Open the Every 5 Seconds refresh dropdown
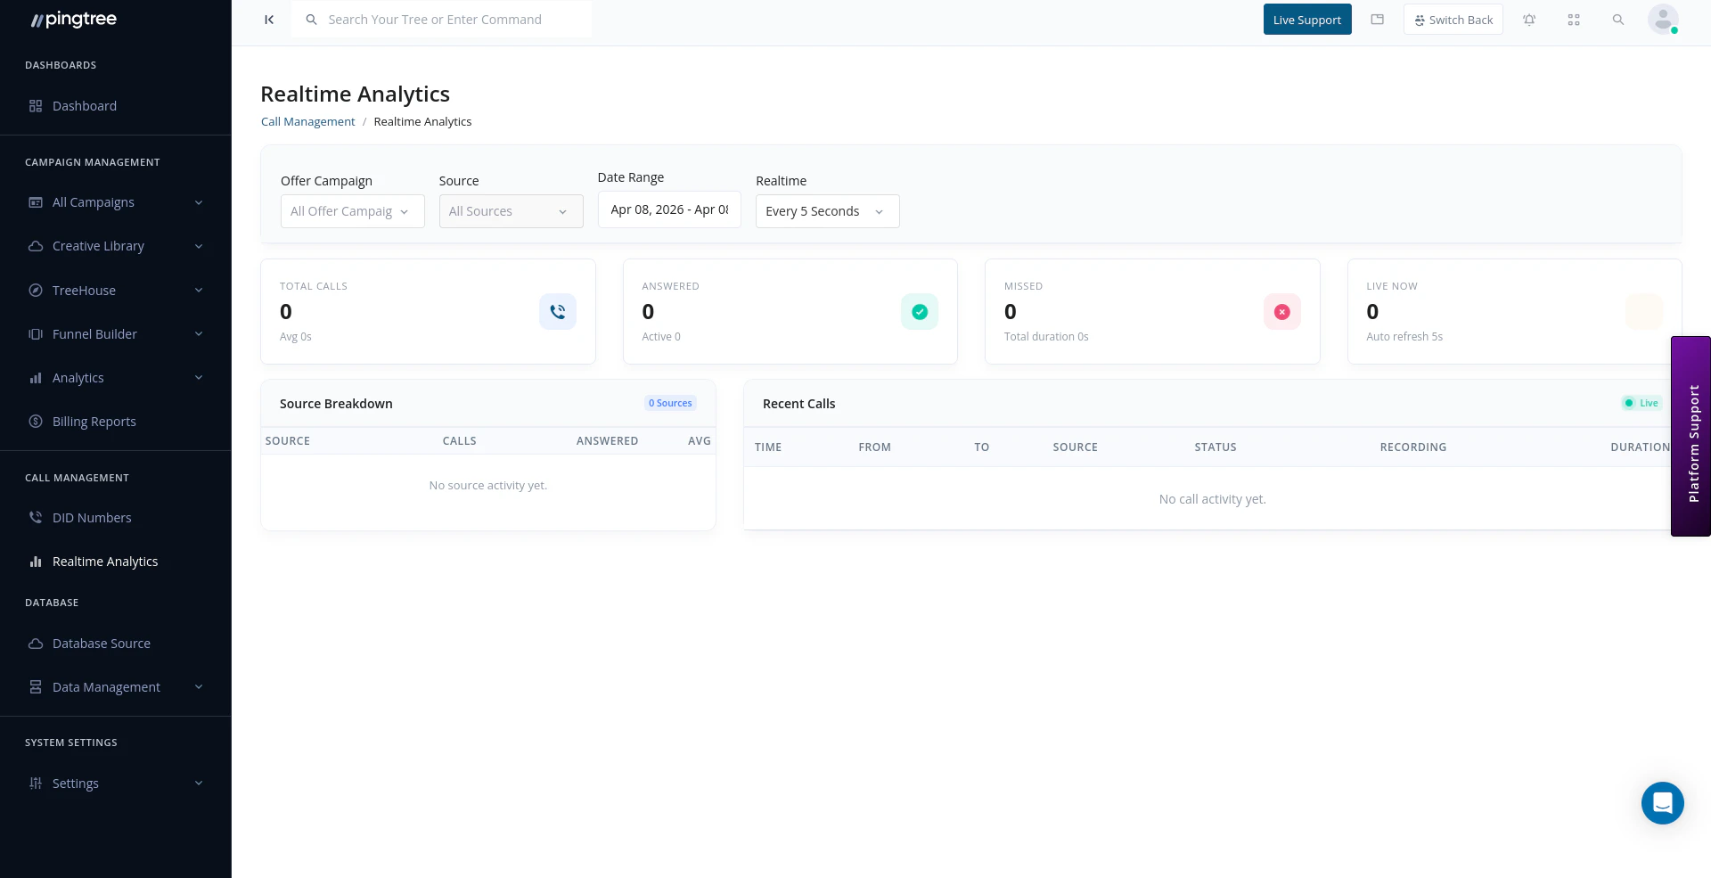The image size is (1711, 878). point(826,210)
